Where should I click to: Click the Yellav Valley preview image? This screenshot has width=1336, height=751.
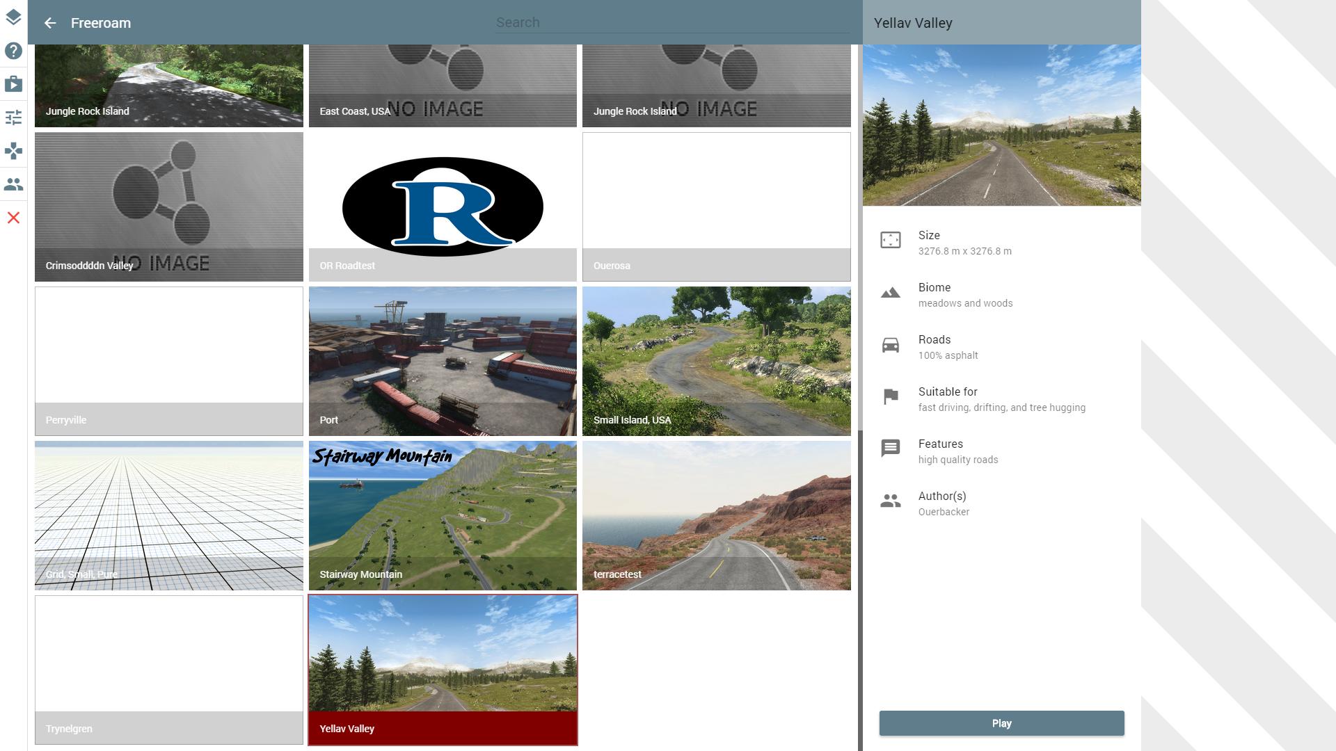[1001, 125]
